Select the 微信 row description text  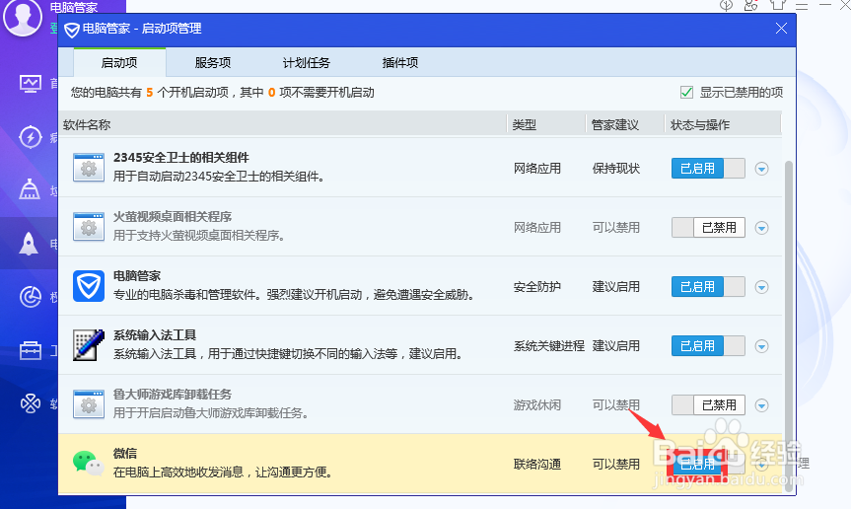coord(223,473)
